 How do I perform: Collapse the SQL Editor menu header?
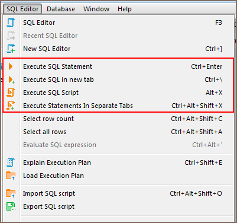[x=22, y=9]
